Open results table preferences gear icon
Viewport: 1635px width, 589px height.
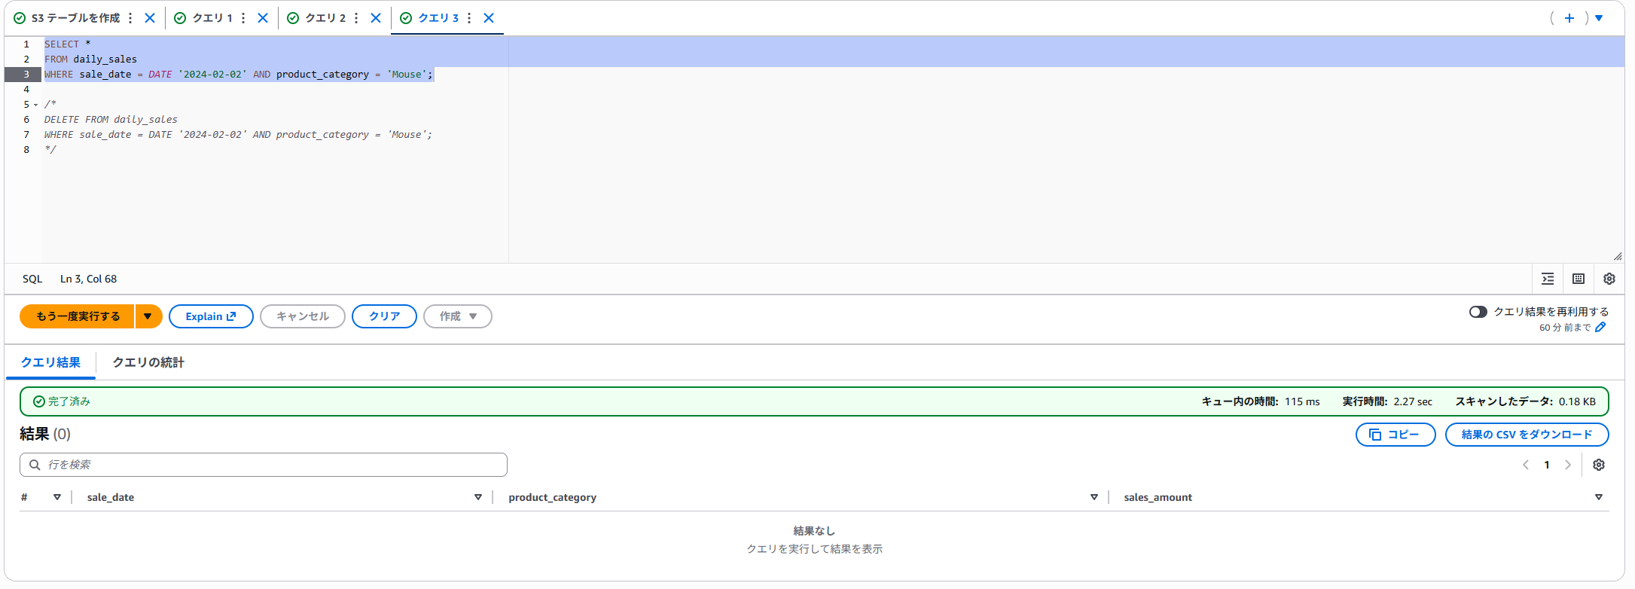[x=1599, y=465]
